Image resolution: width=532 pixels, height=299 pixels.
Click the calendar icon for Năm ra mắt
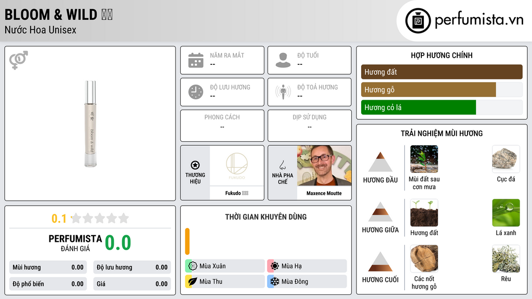pyautogui.click(x=196, y=60)
